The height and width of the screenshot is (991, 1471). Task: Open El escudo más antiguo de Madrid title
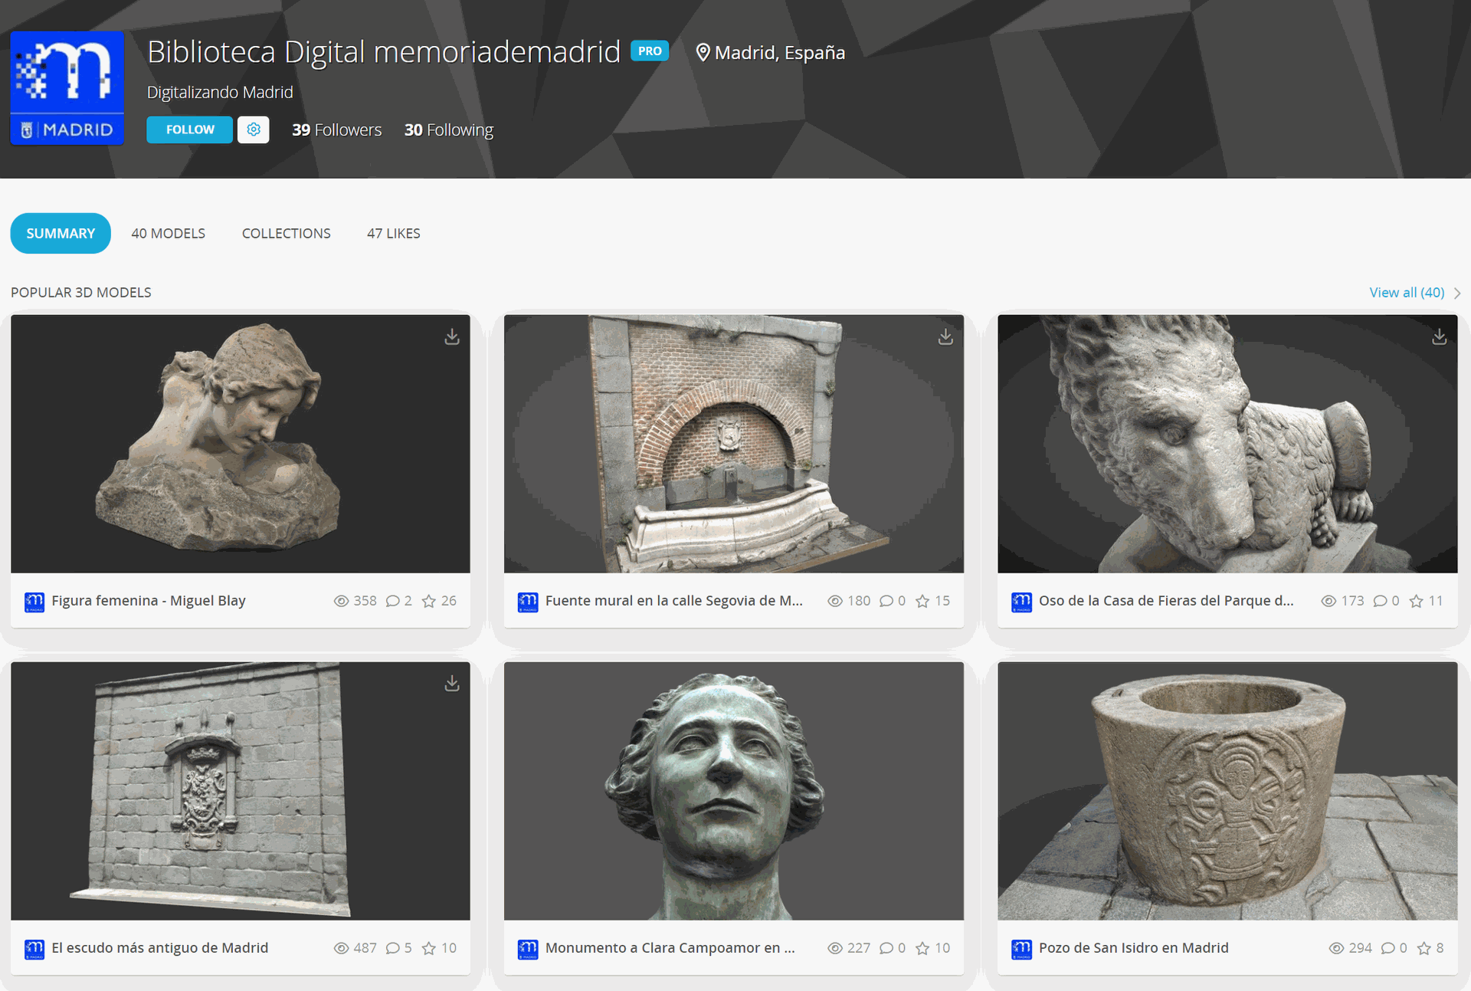click(160, 948)
